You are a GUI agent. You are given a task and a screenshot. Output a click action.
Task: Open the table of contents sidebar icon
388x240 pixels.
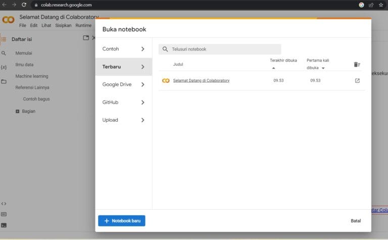pyautogui.click(x=4, y=39)
